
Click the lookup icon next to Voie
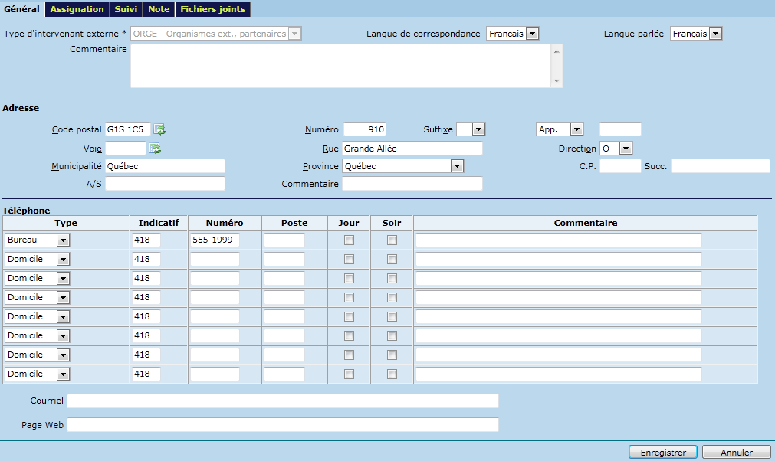pos(155,149)
